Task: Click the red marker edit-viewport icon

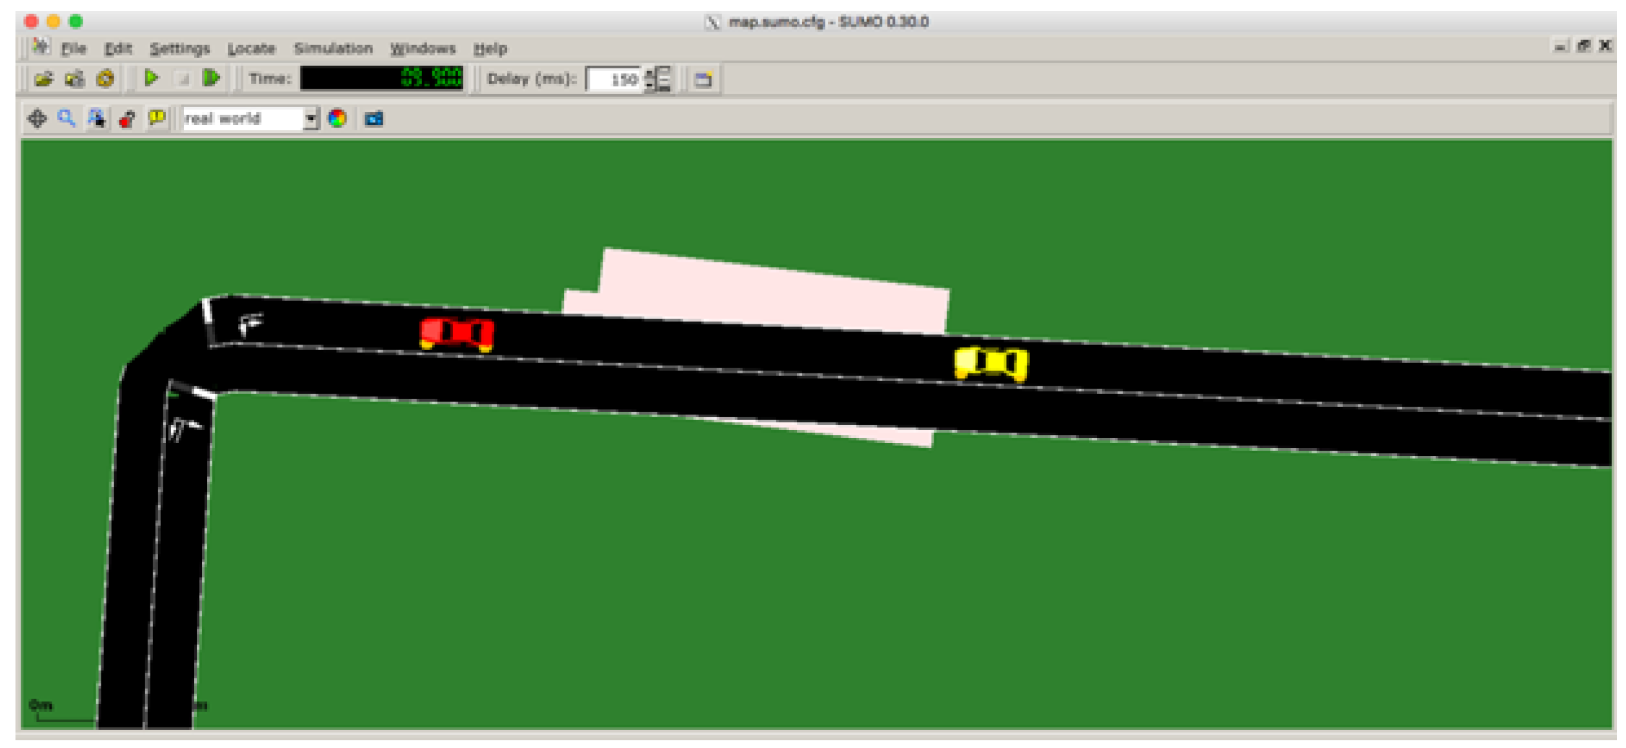Action: tap(127, 119)
